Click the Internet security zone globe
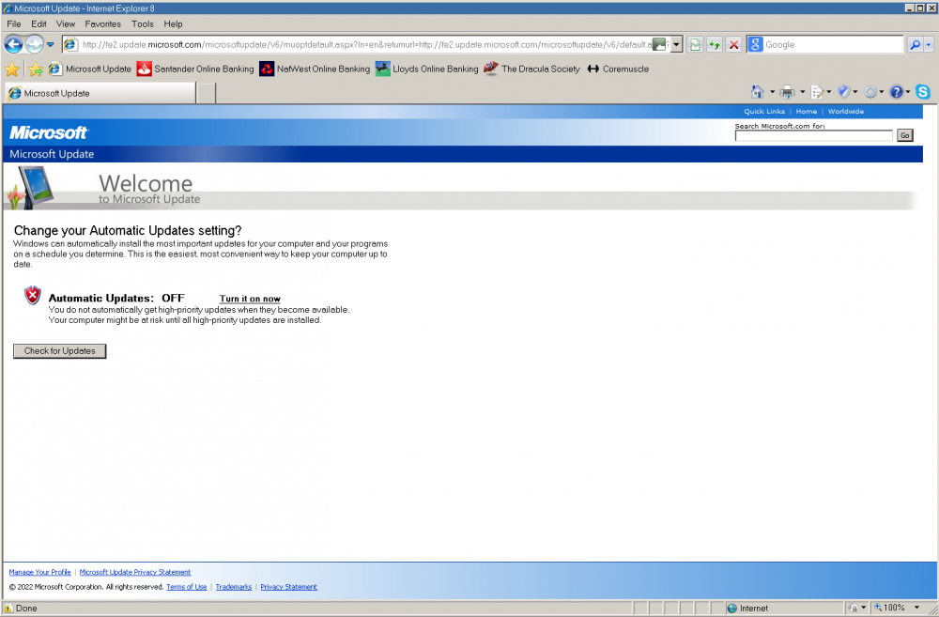Viewport: 939px width, 617px height. [x=731, y=608]
